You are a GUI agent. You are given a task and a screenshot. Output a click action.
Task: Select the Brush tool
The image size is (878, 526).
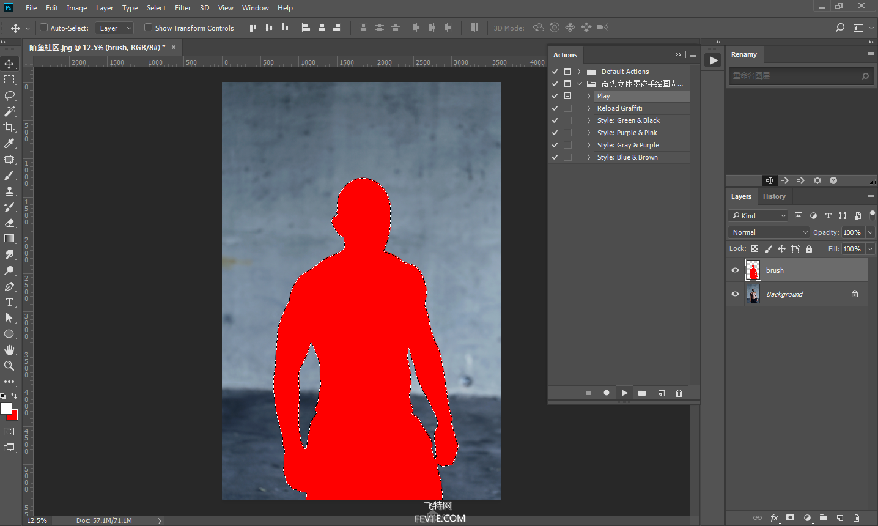point(9,175)
